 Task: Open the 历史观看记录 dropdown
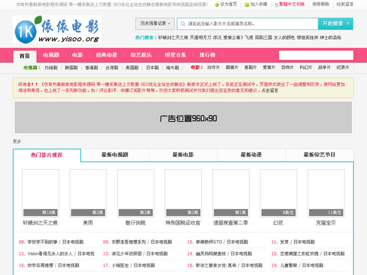coord(155,24)
